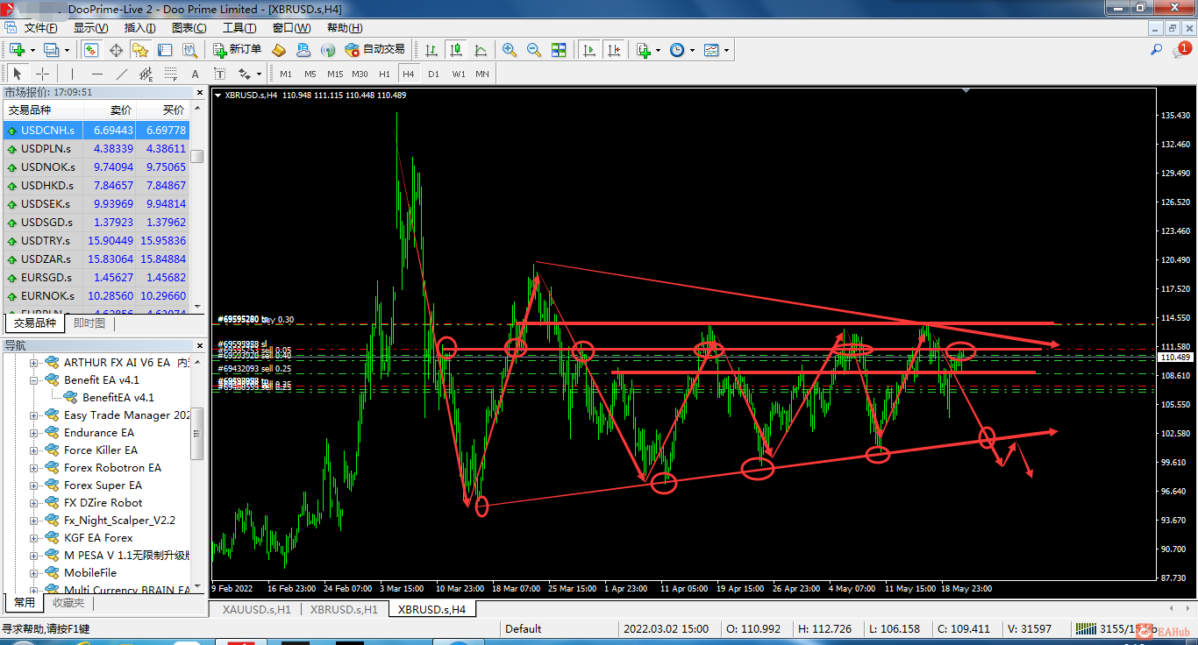Expand the ARTHUR FX AI V6 EA node
Viewport: 1198px width, 645px height.
point(34,363)
